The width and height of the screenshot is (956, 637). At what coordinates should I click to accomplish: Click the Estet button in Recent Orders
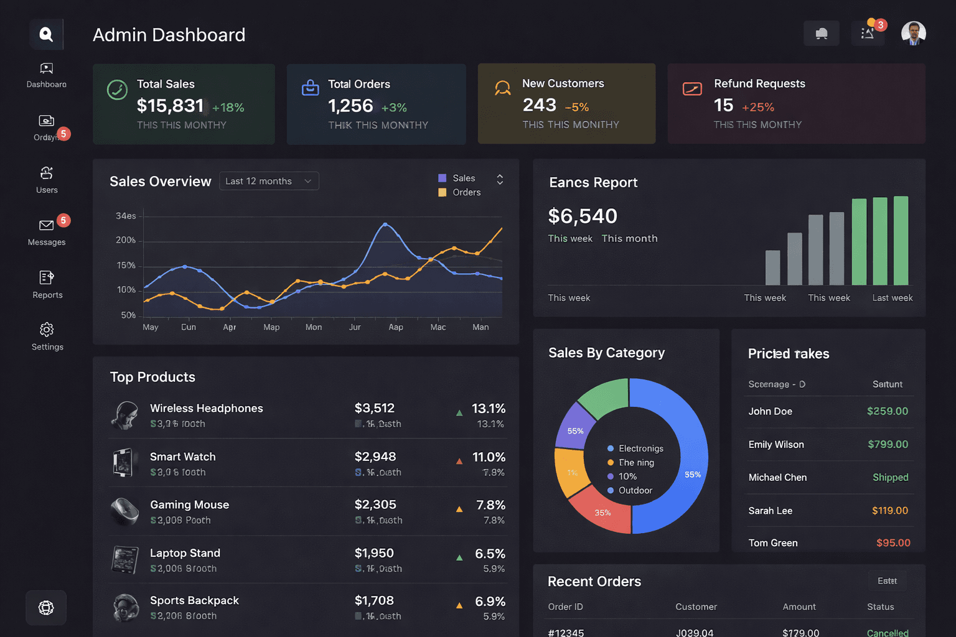(x=887, y=581)
